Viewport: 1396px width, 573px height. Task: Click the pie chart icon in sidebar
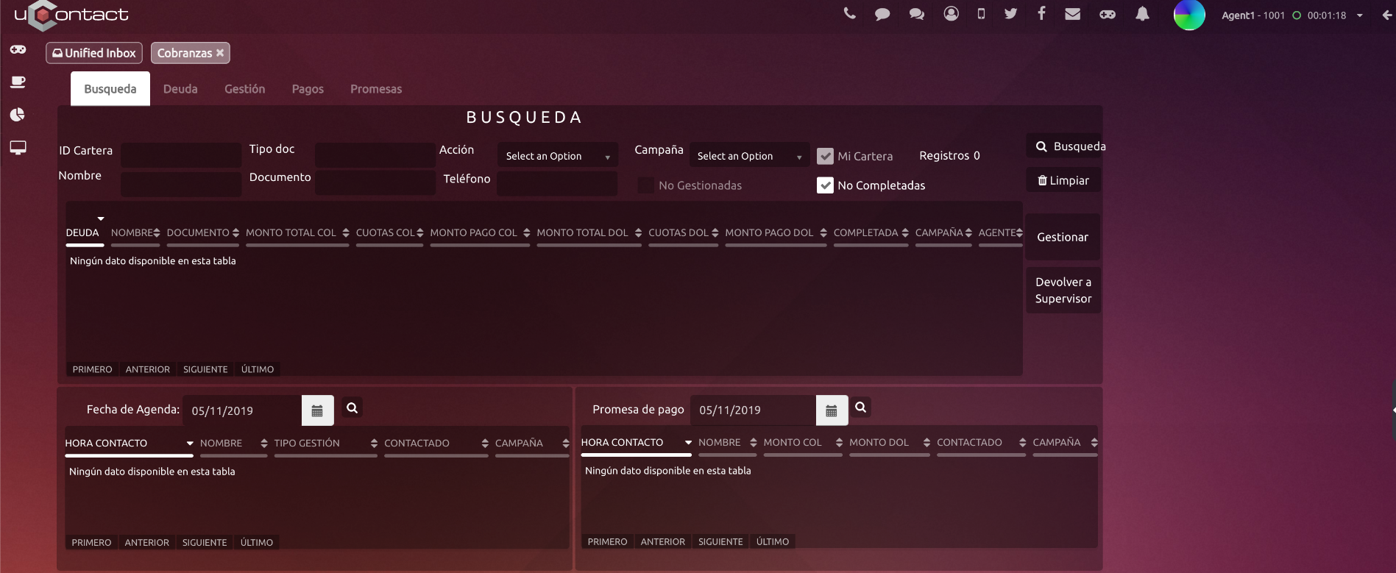pos(18,115)
